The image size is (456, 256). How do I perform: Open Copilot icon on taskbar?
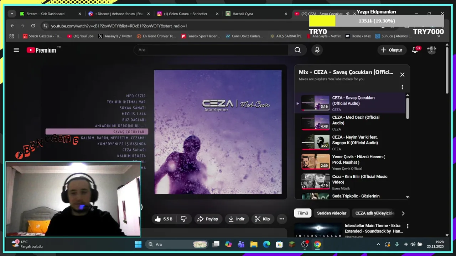click(x=228, y=244)
